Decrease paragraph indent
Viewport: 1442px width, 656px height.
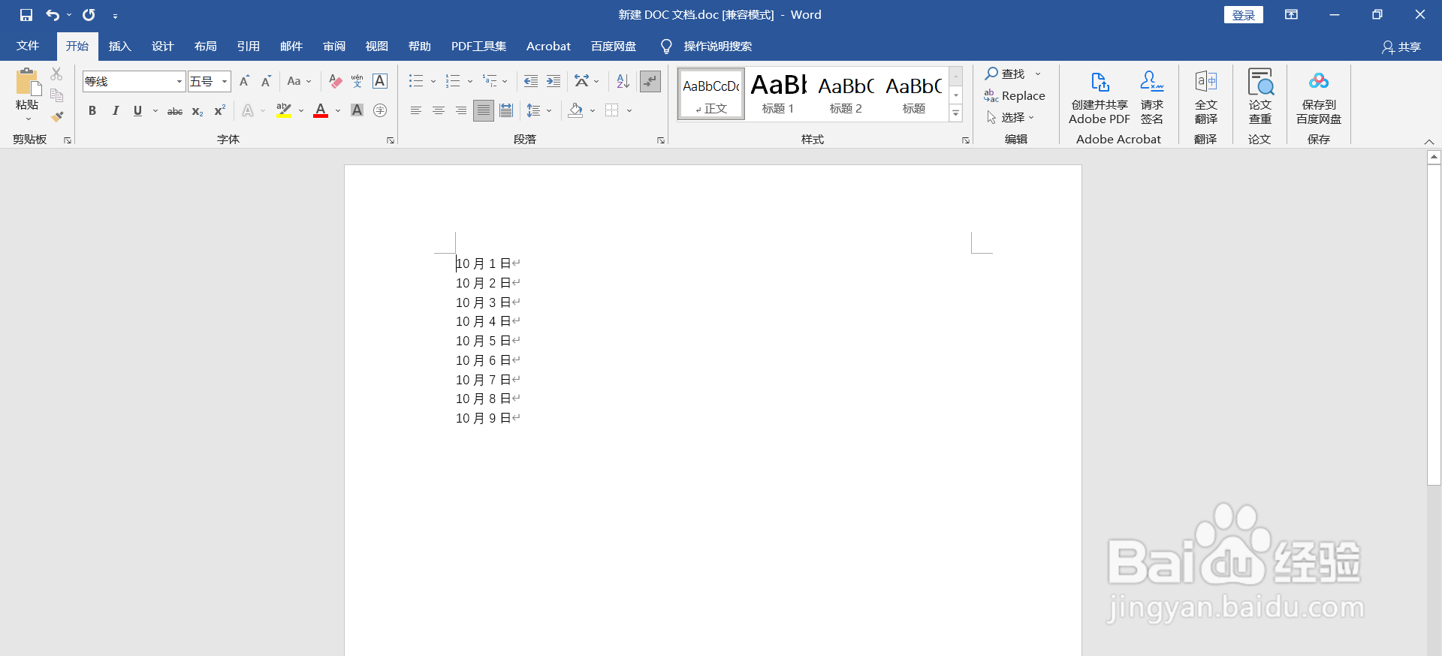531,81
